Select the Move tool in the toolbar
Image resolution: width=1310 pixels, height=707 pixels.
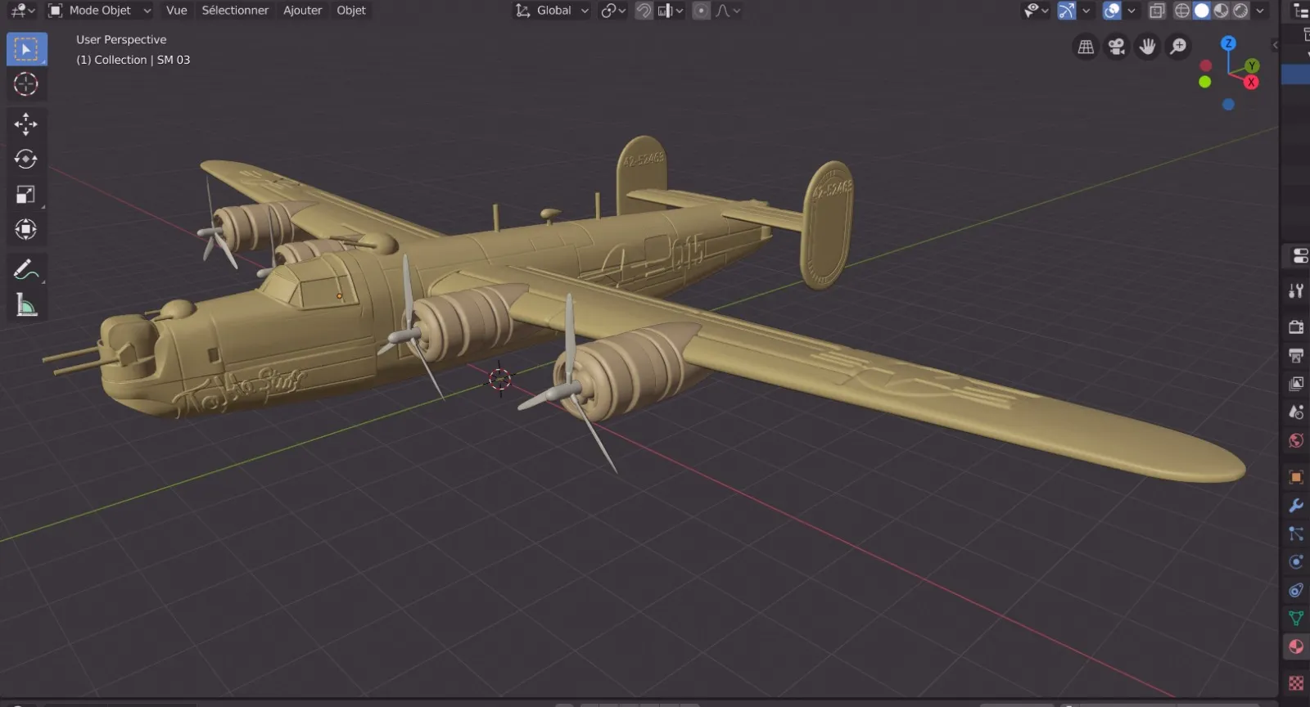click(25, 124)
